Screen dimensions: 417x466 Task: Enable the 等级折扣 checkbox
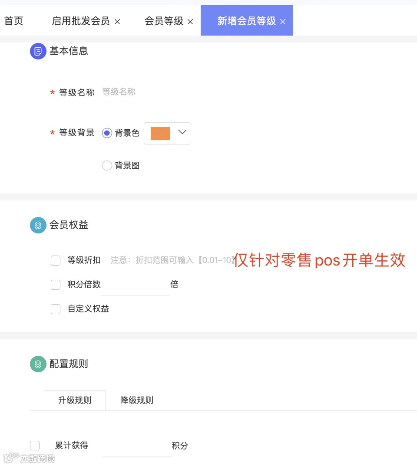(56, 260)
